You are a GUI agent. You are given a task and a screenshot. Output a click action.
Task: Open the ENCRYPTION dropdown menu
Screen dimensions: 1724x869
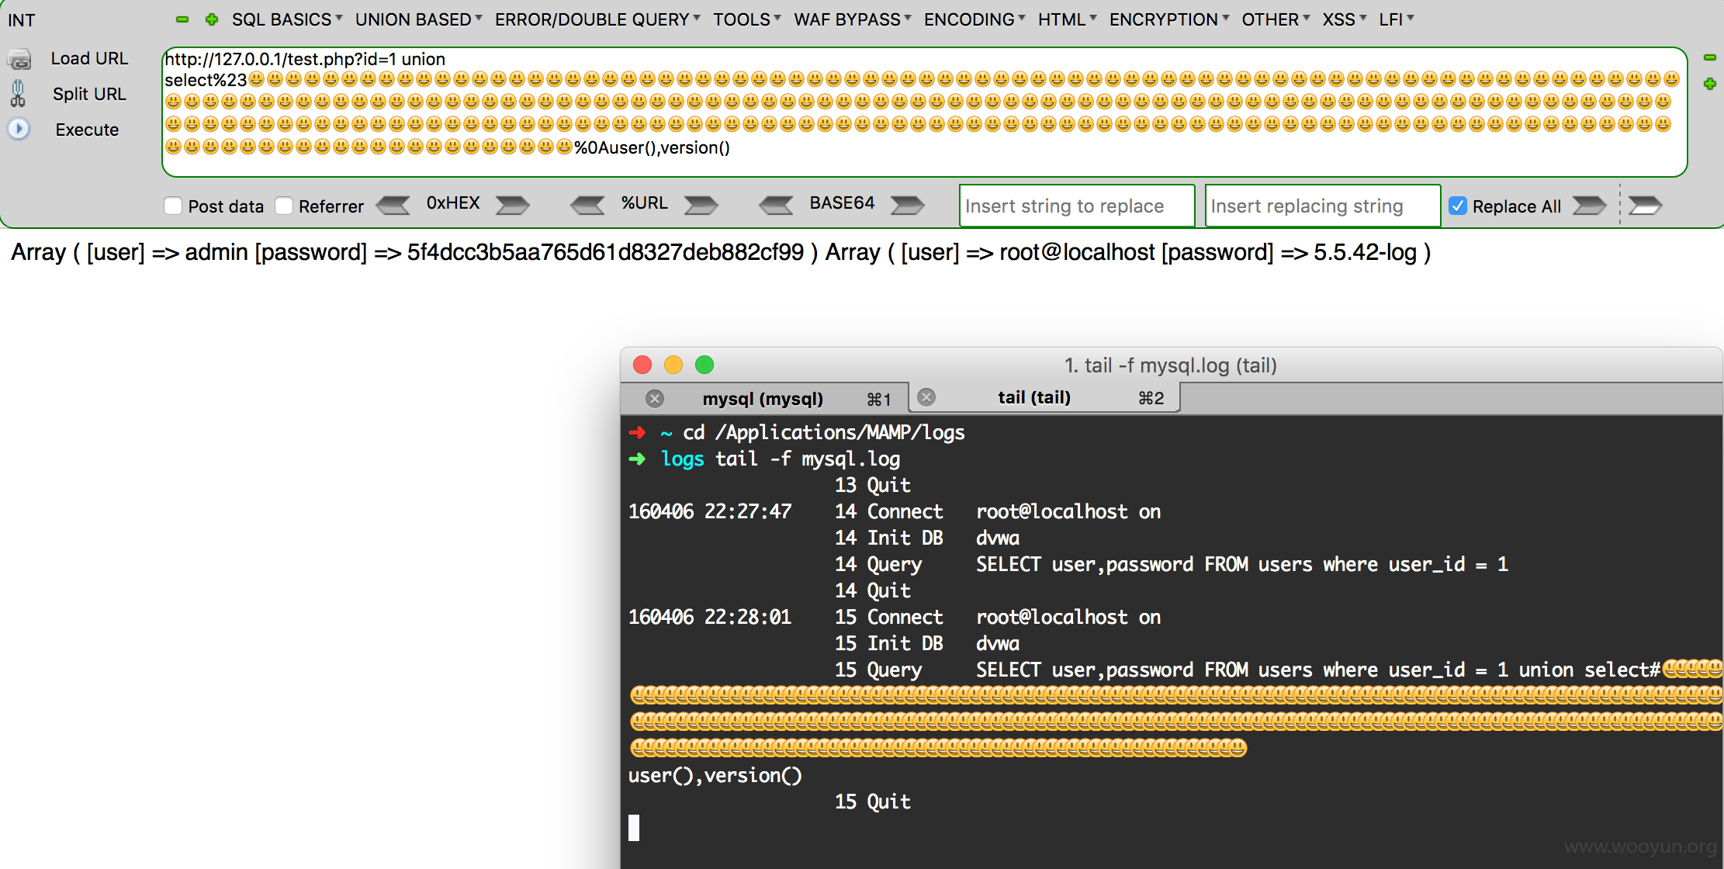[1168, 19]
